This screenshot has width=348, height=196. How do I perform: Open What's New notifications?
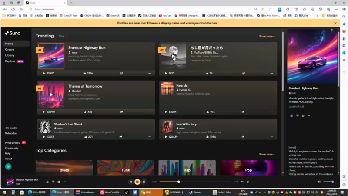[15, 143]
